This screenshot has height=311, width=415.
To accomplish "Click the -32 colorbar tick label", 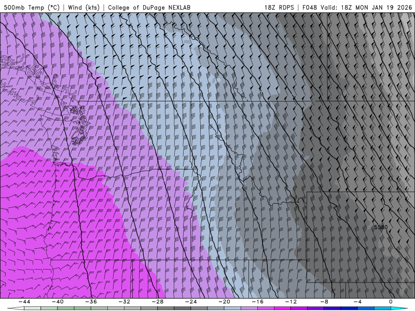I will click(x=124, y=302).
